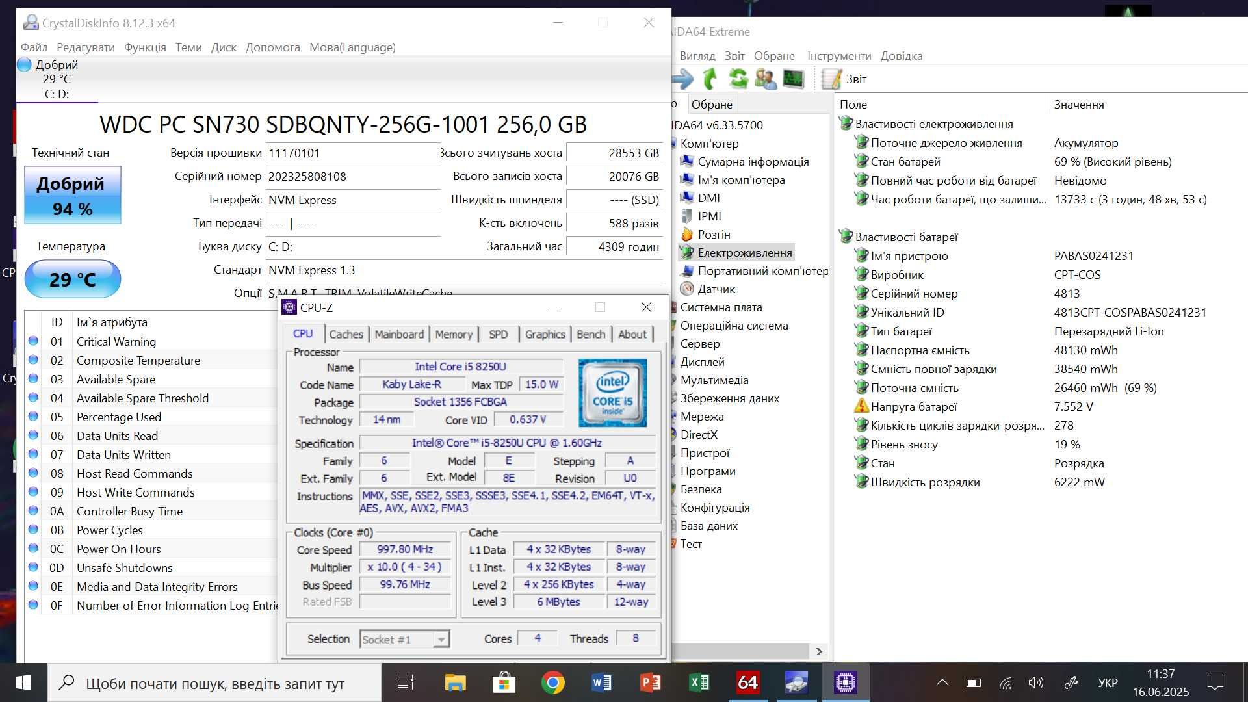The height and width of the screenshot is (702, 1248).
Task: Switch to the Graphics tab in CPU-Z
Action: [545, 334]
